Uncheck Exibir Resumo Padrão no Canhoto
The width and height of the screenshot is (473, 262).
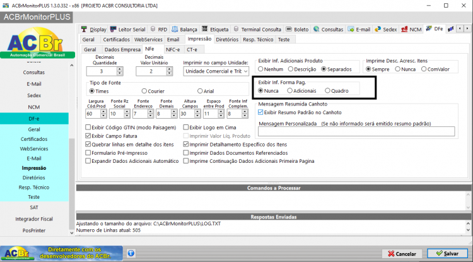point(260,112)
